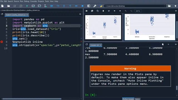178x100 pixels.
Task: Interrupt kernel with stop square
Action: (168, 44)
